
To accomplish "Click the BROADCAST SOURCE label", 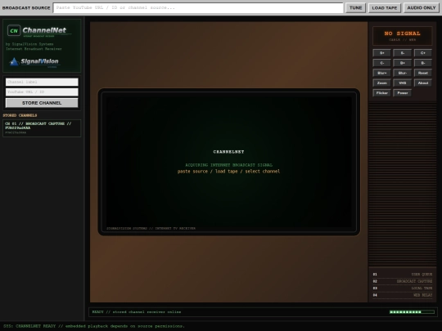I will click(26, 8).
